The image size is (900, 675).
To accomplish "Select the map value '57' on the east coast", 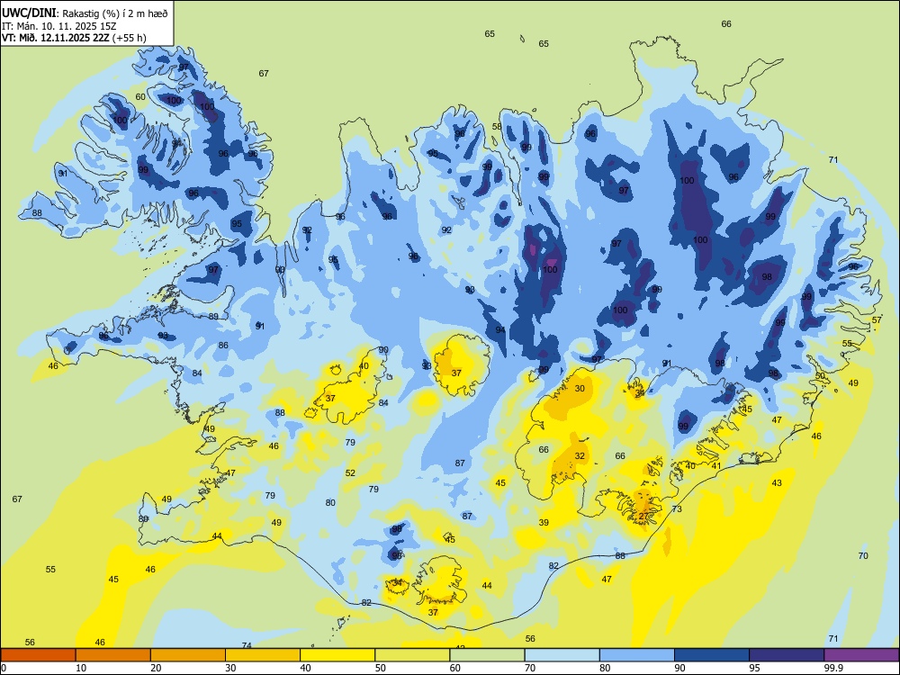I will pos(877,319).
